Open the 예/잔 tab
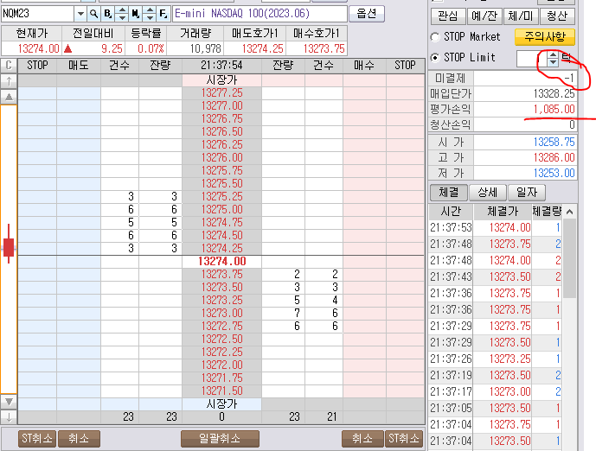Viewport: 596px width, 451px height. coord(484,16)
